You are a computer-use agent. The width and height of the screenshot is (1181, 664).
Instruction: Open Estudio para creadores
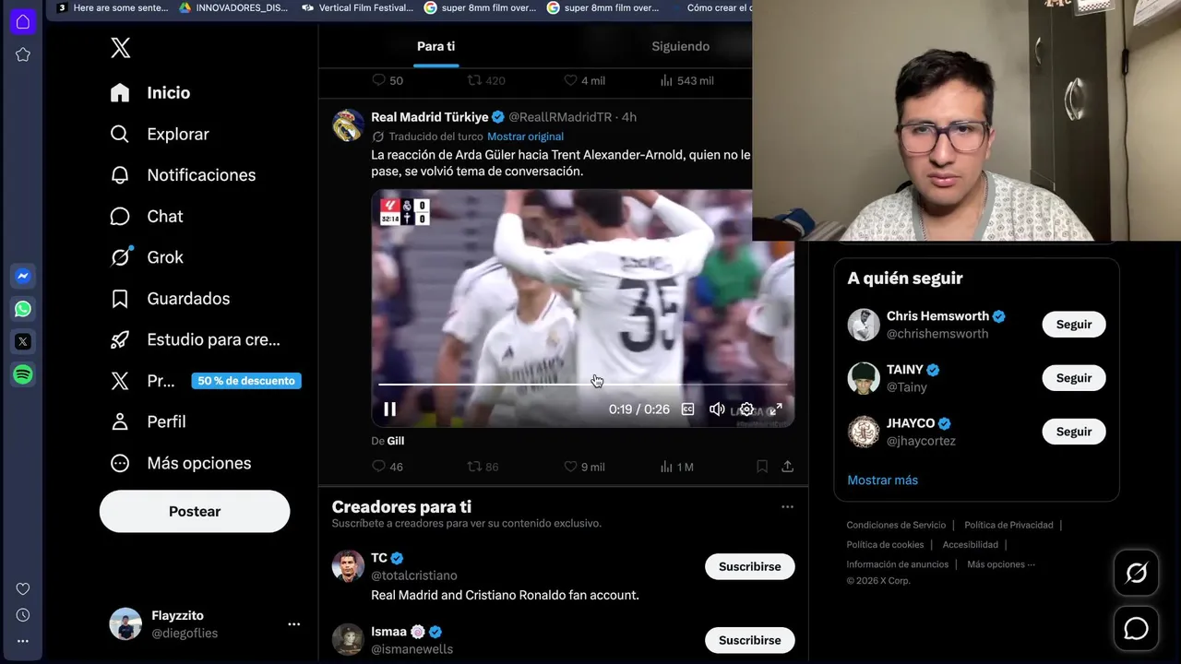(195, 339)
